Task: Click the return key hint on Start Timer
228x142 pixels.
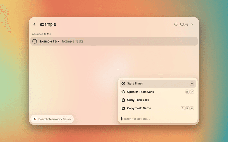Action: [x=192, y=84]
